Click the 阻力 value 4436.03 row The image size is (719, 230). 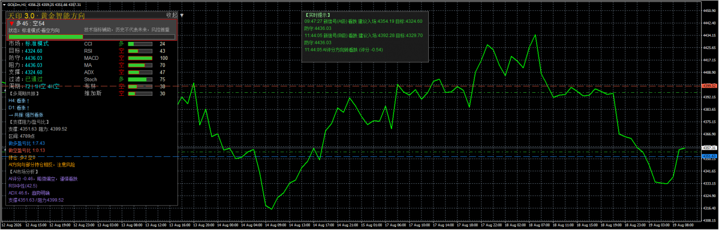[x=26, y=65]
